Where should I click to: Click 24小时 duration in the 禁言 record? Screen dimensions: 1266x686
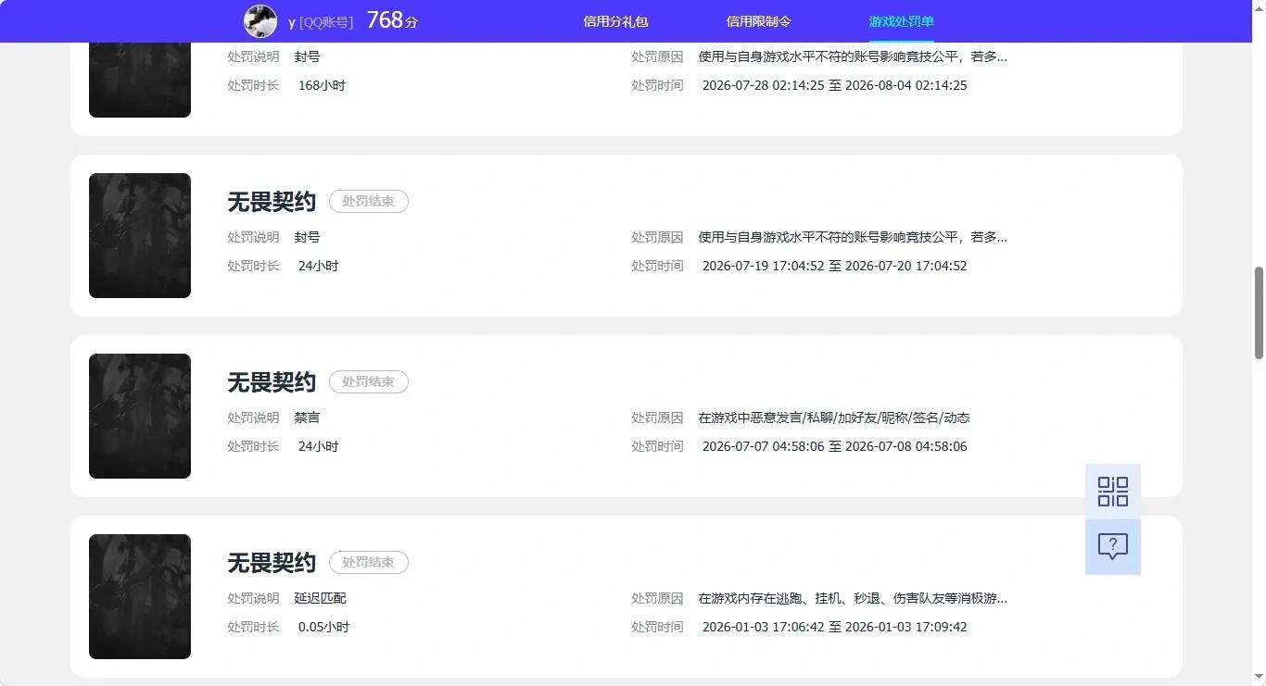(x=318, y=446)
